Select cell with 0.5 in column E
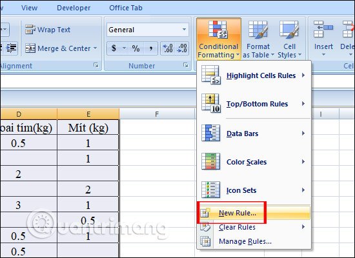 pos(88,220)
